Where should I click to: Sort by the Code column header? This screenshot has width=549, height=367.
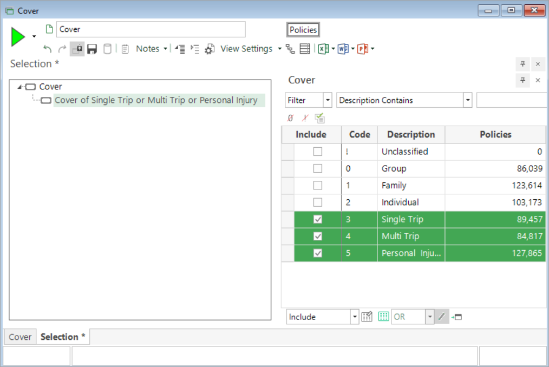pos(360,134)
